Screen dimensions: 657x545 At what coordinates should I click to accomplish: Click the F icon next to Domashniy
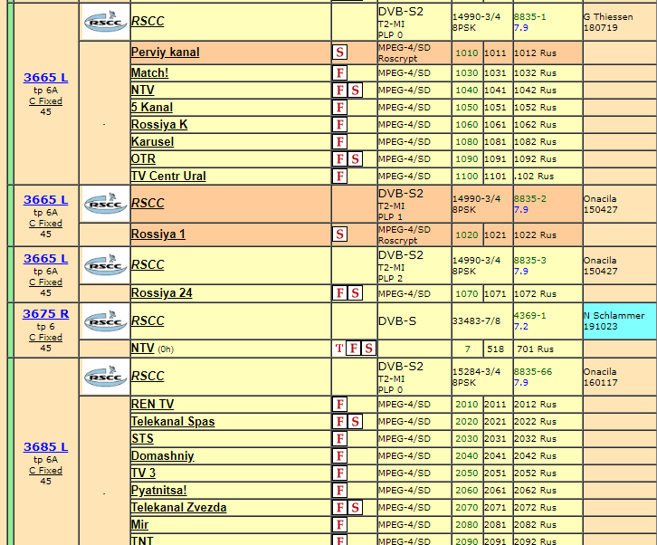(340, 456)
